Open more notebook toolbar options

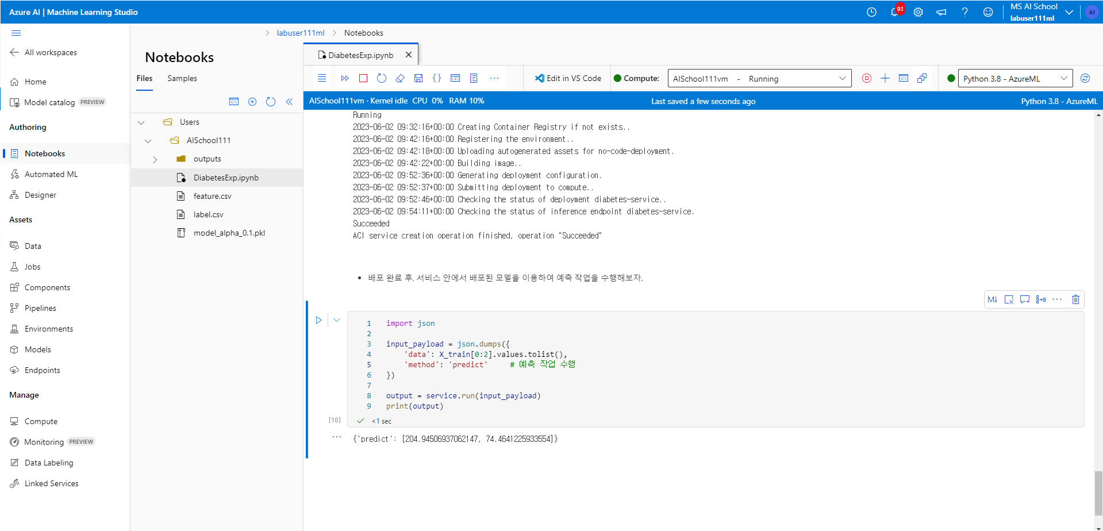(x=494, y=78)
